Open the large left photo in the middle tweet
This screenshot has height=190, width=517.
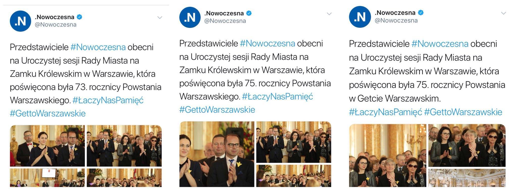point(217,154)
